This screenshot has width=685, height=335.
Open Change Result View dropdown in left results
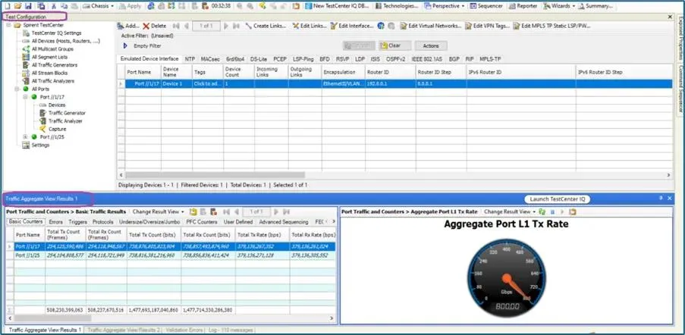(x=158, y=211)
